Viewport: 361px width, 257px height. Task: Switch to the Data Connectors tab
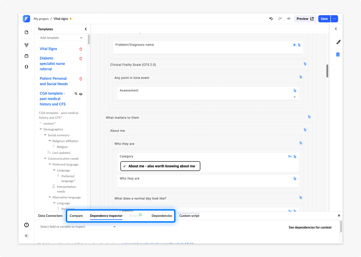click(50, 216)
